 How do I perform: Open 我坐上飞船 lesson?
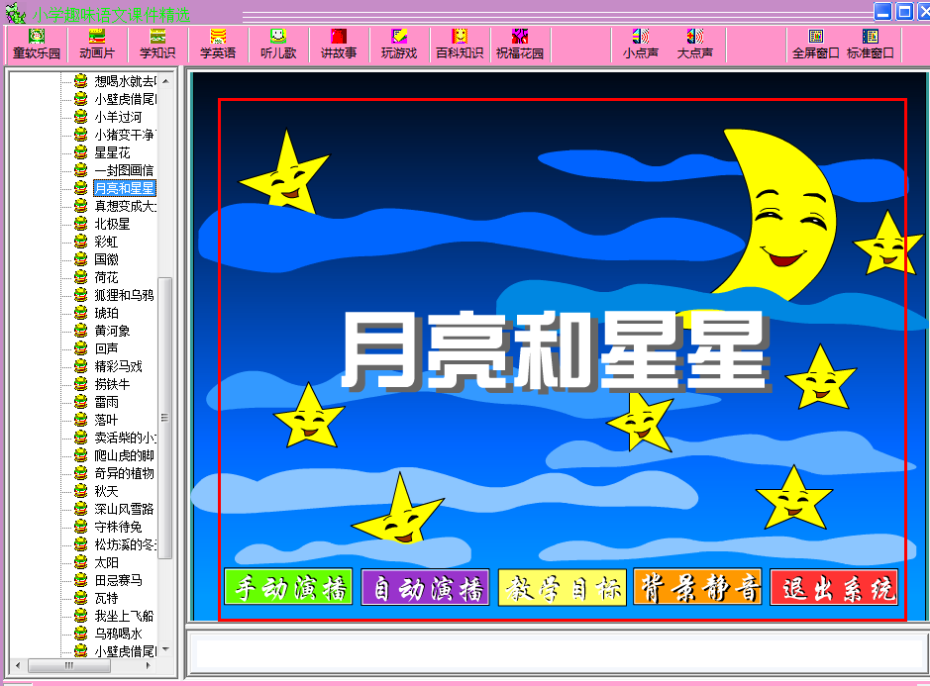pos(124,616)
